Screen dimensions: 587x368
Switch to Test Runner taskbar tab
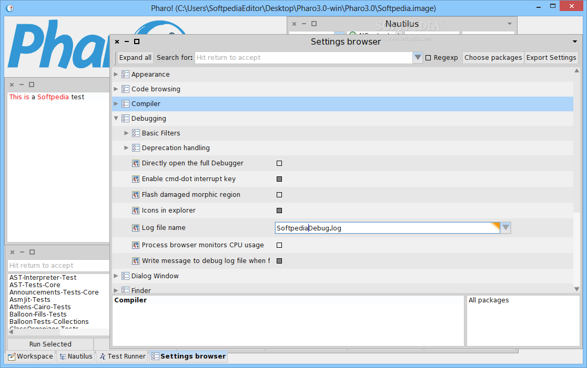click(123, 356)
